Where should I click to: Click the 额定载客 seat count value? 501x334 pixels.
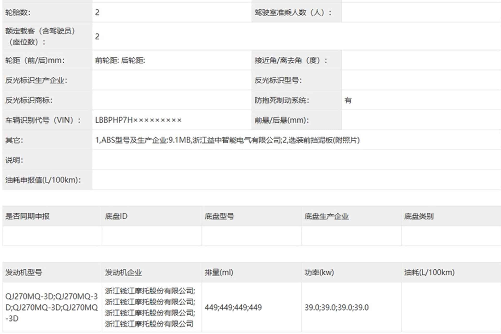[x=97, y=37]
